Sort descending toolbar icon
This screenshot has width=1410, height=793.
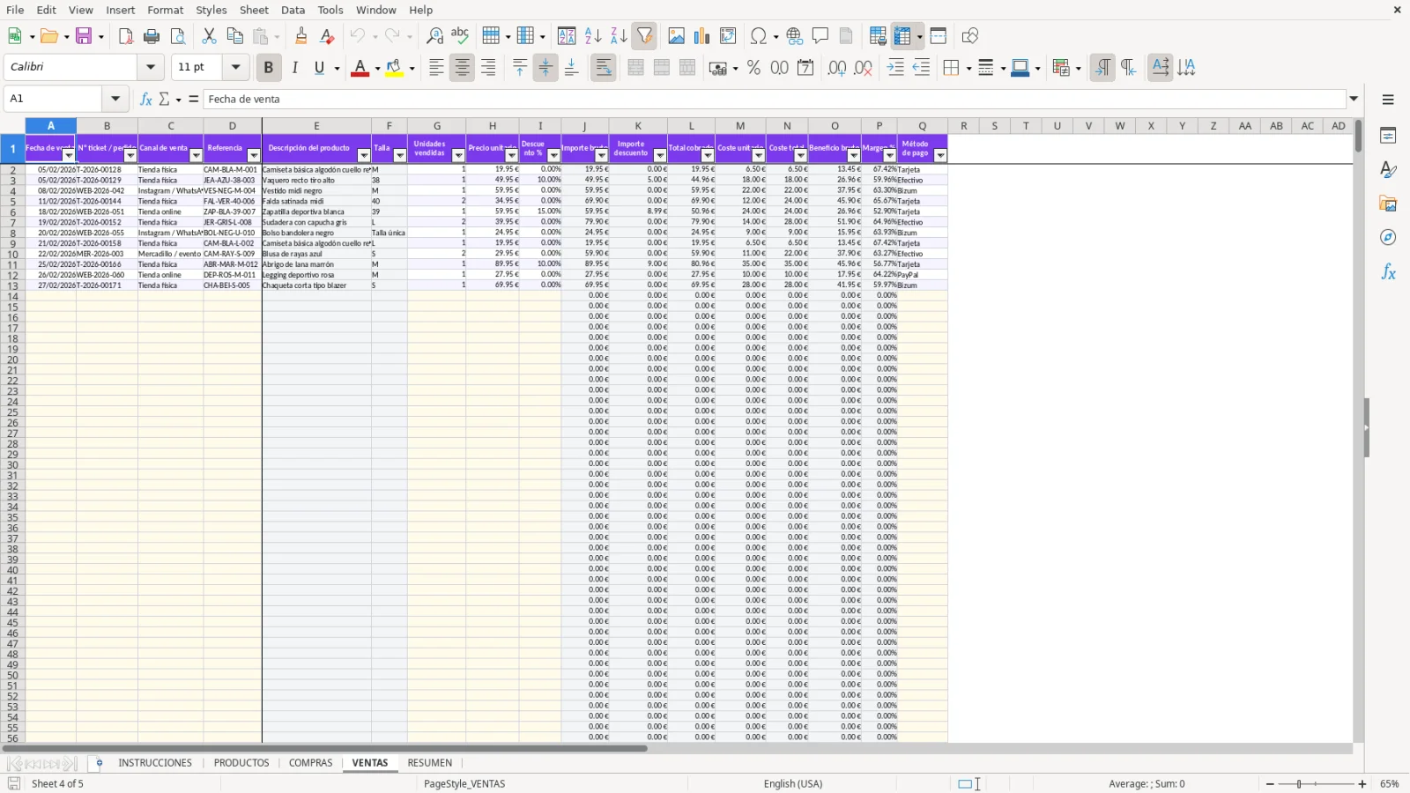[x=619, y=36]
